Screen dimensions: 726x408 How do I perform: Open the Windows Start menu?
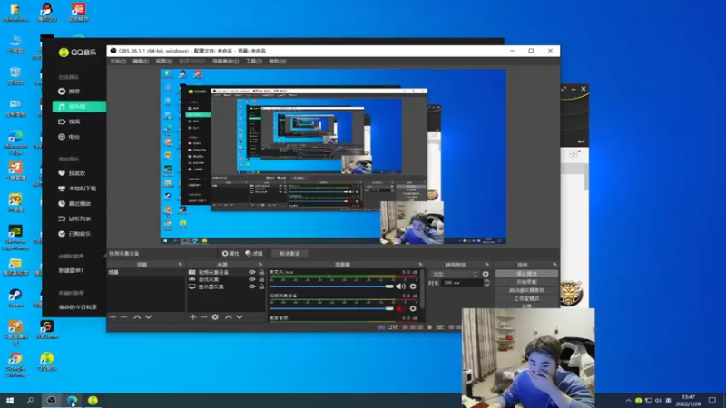10,400
